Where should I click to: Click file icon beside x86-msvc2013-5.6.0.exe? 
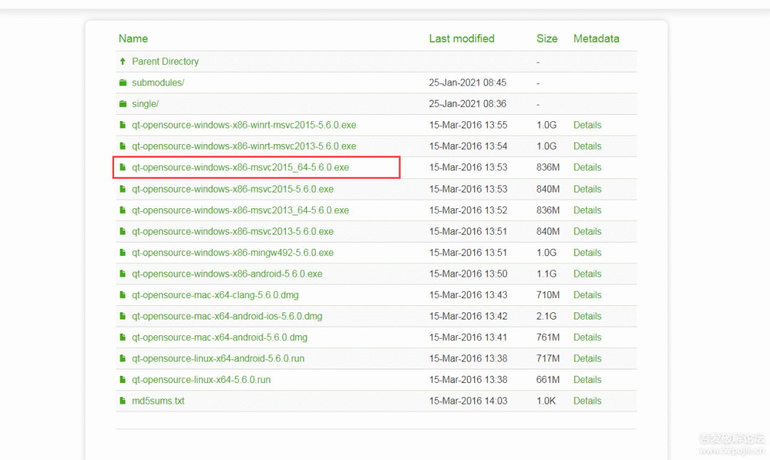coord(123,231)
